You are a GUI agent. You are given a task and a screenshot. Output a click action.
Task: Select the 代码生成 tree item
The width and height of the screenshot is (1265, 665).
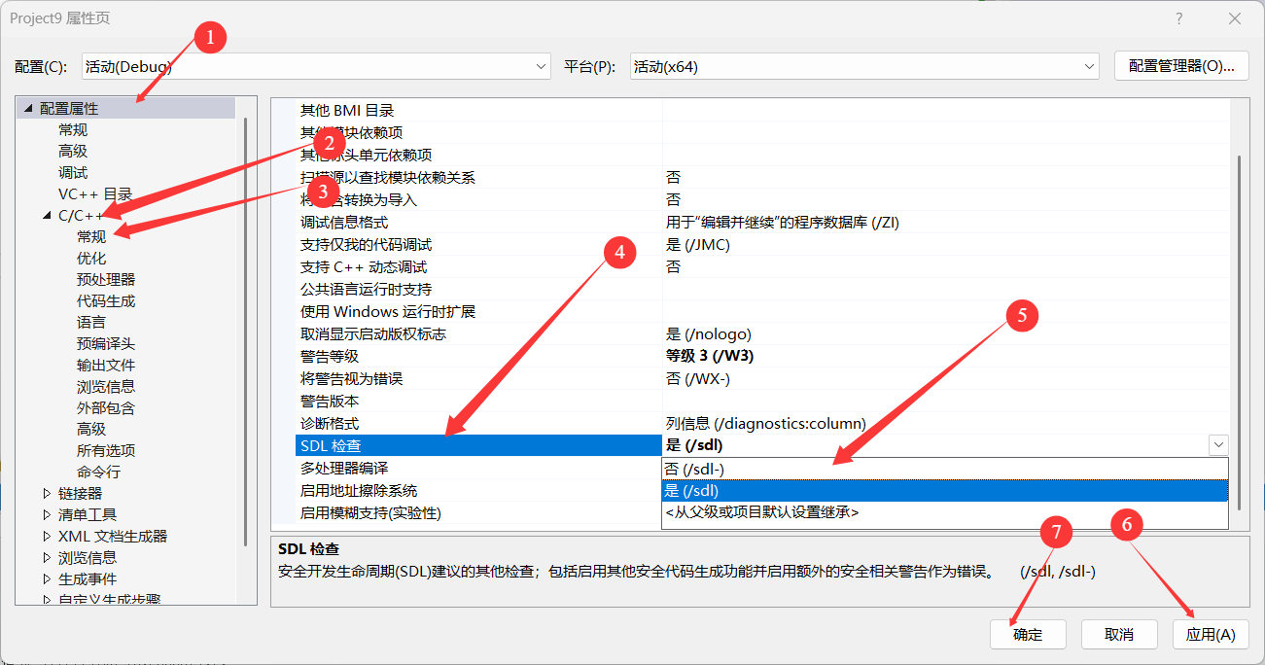pyautogui.click(x=107, y=300)
